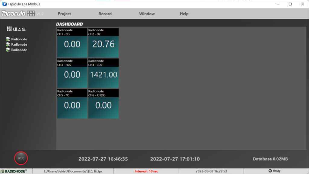
Task: Select the CH3 - H2S dashboard tile
Action: pyautogui.click(x=72, y=73)
